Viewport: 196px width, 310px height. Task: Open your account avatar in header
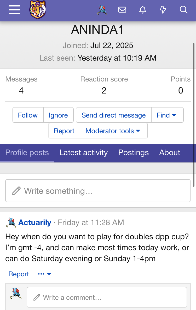[x=102, y=10]
